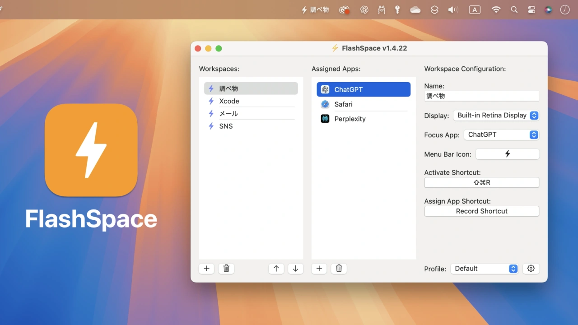The width and height of the screenshot is (578, 325).
Task: Open Control Center in menu bar
Action: [531, 9]
